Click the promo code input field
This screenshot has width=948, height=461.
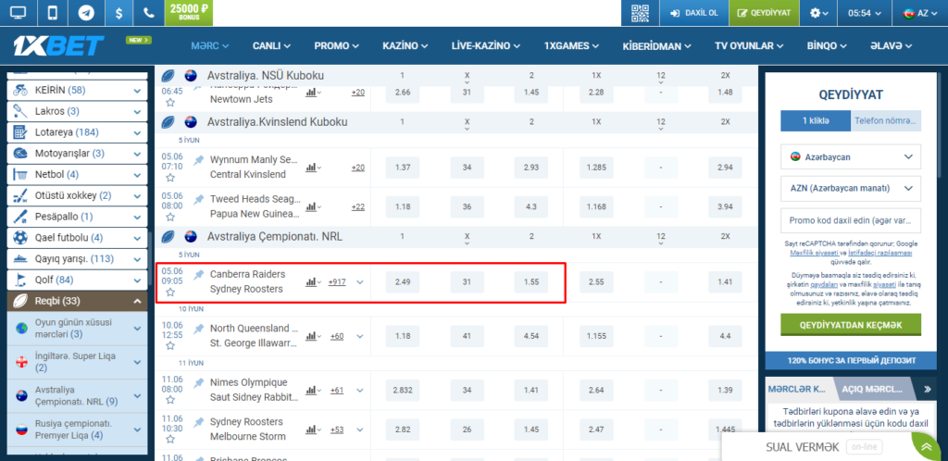[851, 221]
